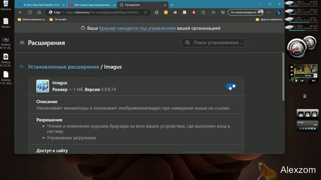Click the yellow note extension icon in toolbar
The image size is (321, 180).
[166, 12]
